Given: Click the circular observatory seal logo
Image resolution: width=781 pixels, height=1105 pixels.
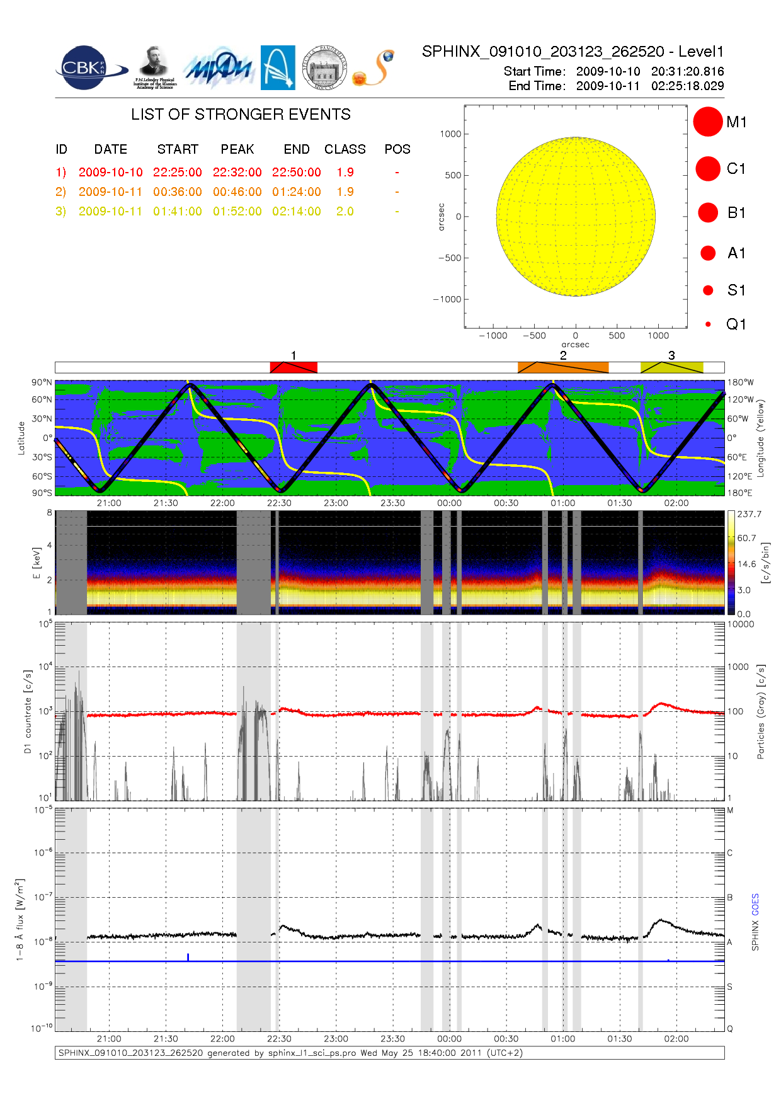Looking at the screenshot, I should click(x=324, y=68).
